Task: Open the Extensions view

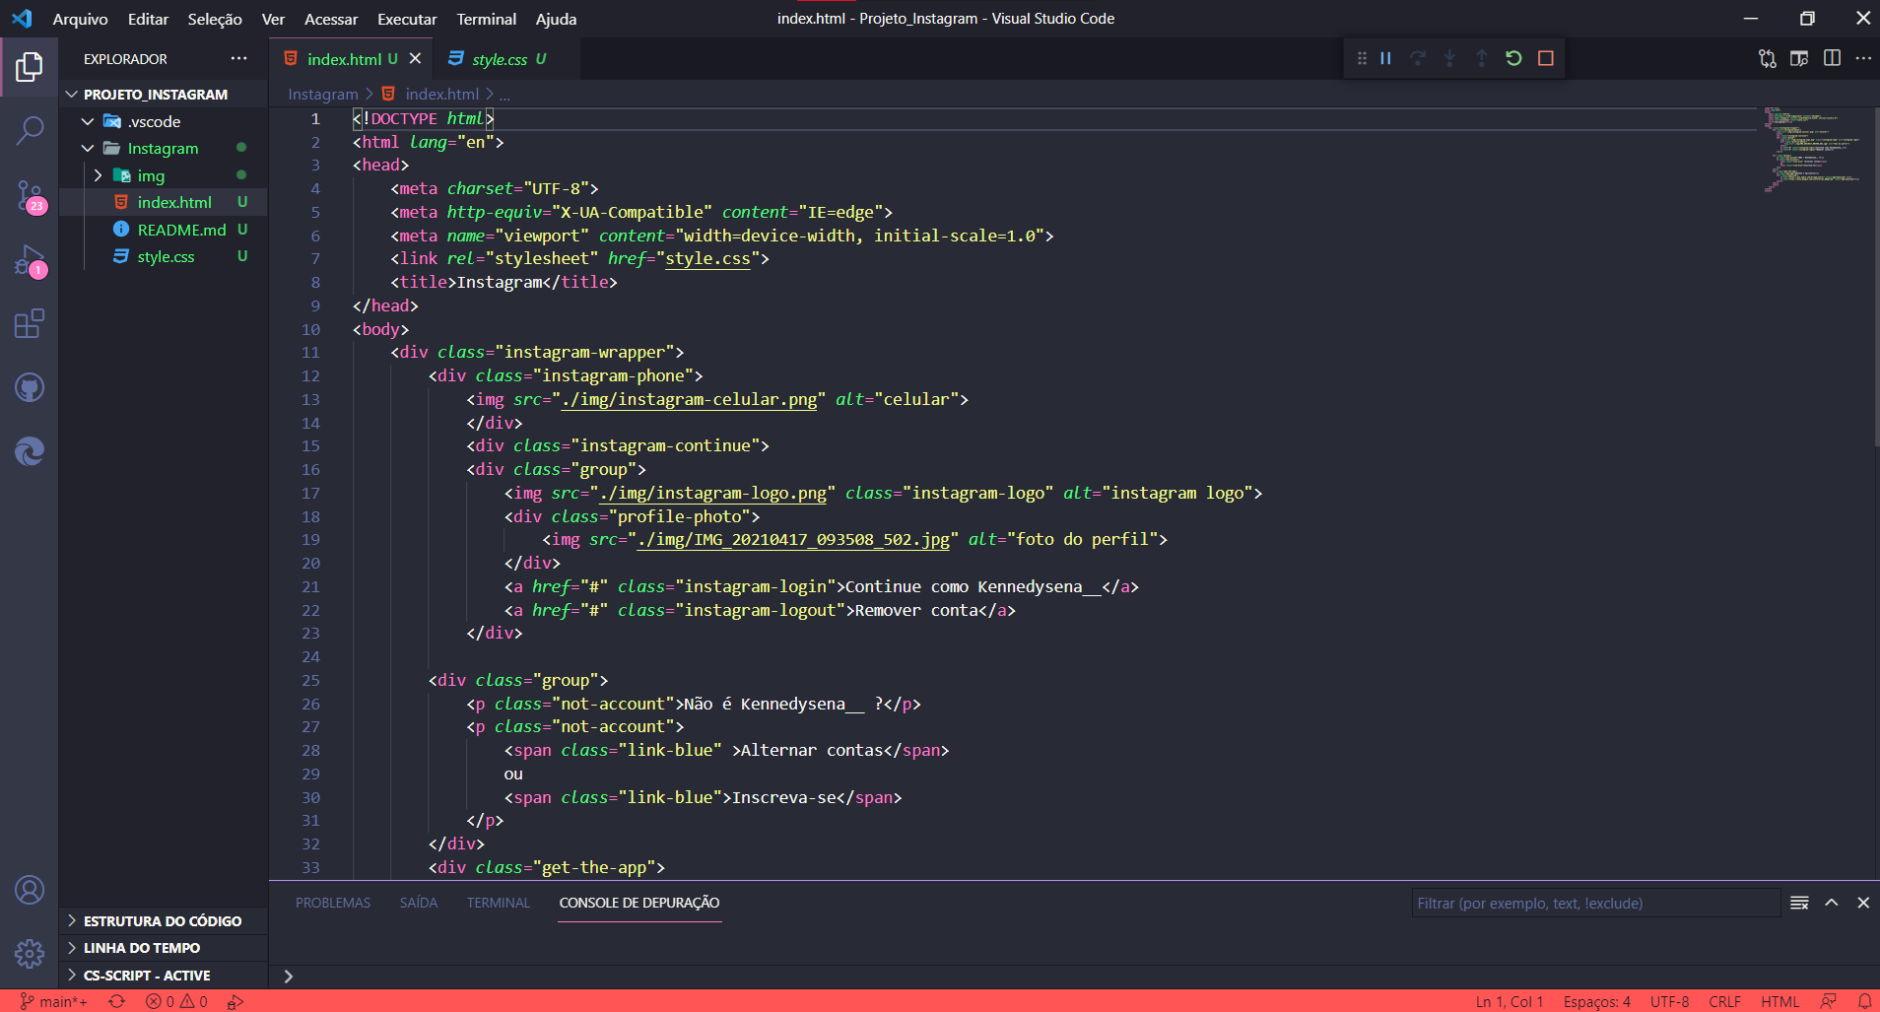Action: point(30,323)
